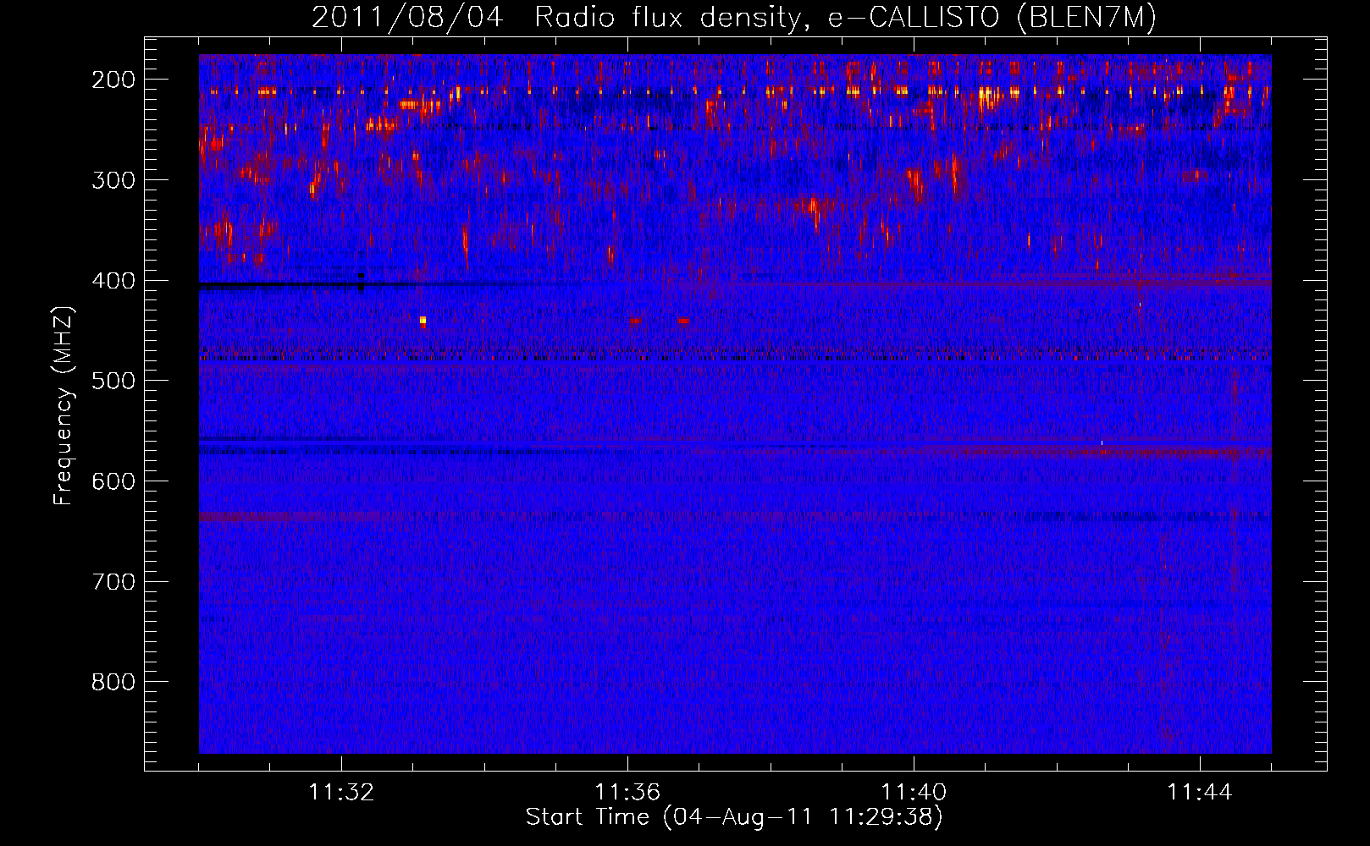Viewport: 1370px width, 846px height.
Task: Click the 11:36 time axis label
Action: click(627, 793)
